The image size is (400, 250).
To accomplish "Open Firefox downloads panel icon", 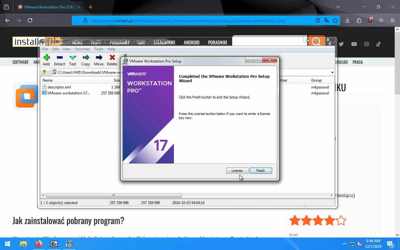I will [x=347, y=20].
